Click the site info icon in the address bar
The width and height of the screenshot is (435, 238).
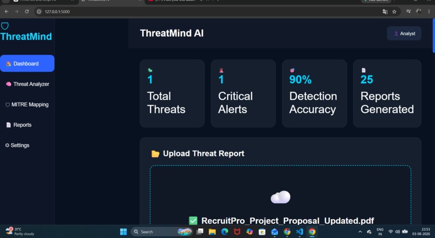pos(39,12)
